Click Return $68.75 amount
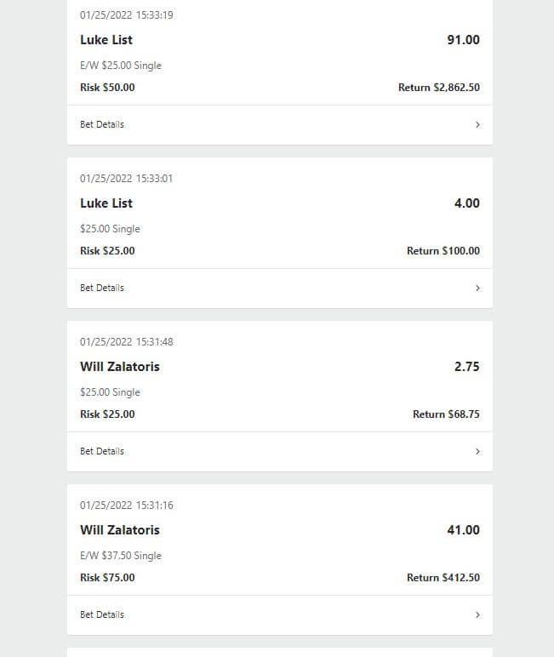 [446, 414]
